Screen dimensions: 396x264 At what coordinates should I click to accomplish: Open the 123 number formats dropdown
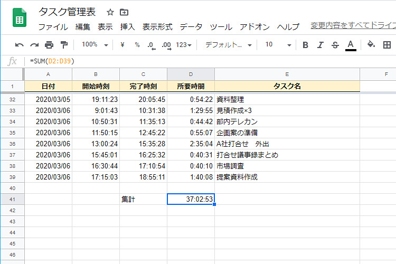(x=184, y=45)
